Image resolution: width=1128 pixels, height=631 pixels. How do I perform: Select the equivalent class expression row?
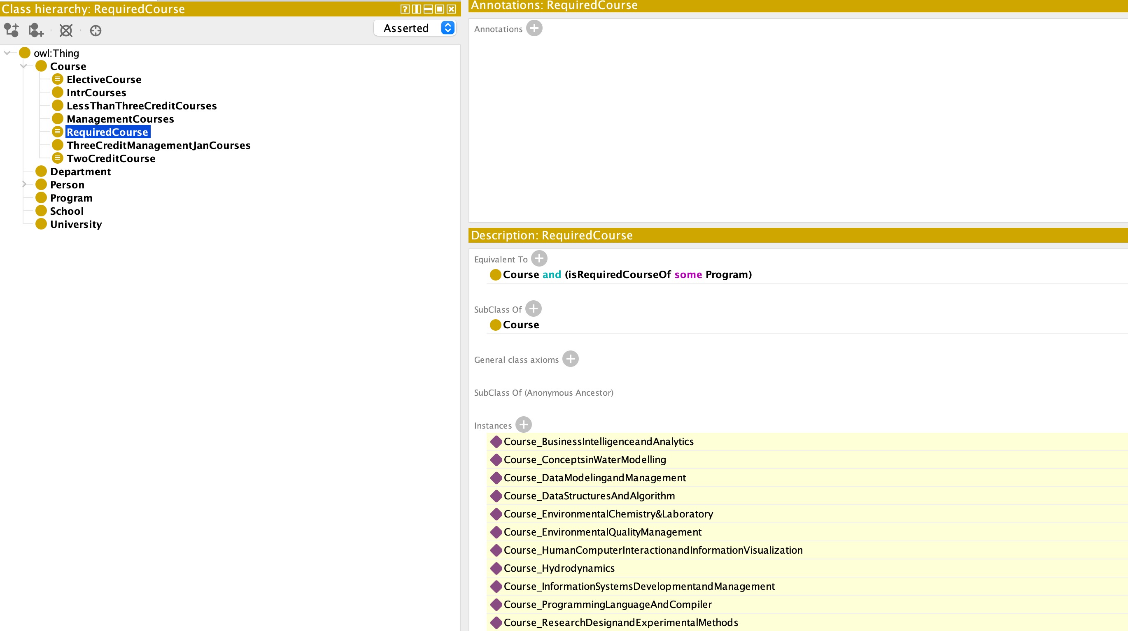pyautogui.click(x=627, y=274)
